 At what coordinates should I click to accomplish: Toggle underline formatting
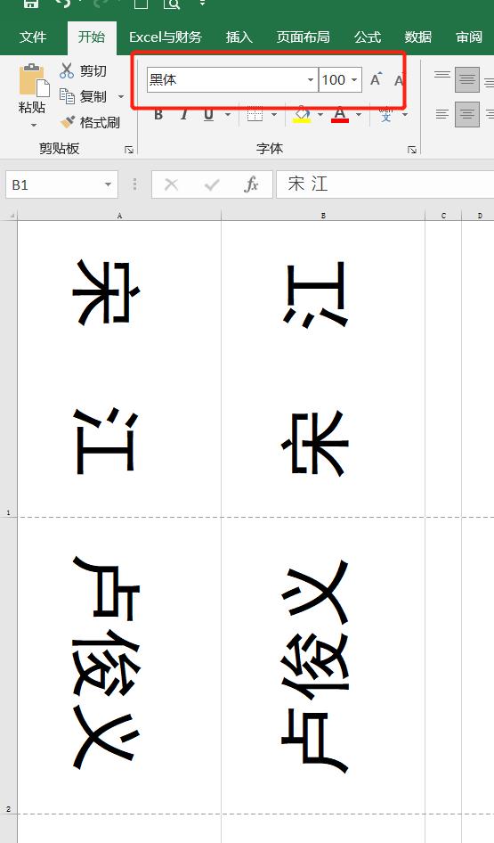209,115
